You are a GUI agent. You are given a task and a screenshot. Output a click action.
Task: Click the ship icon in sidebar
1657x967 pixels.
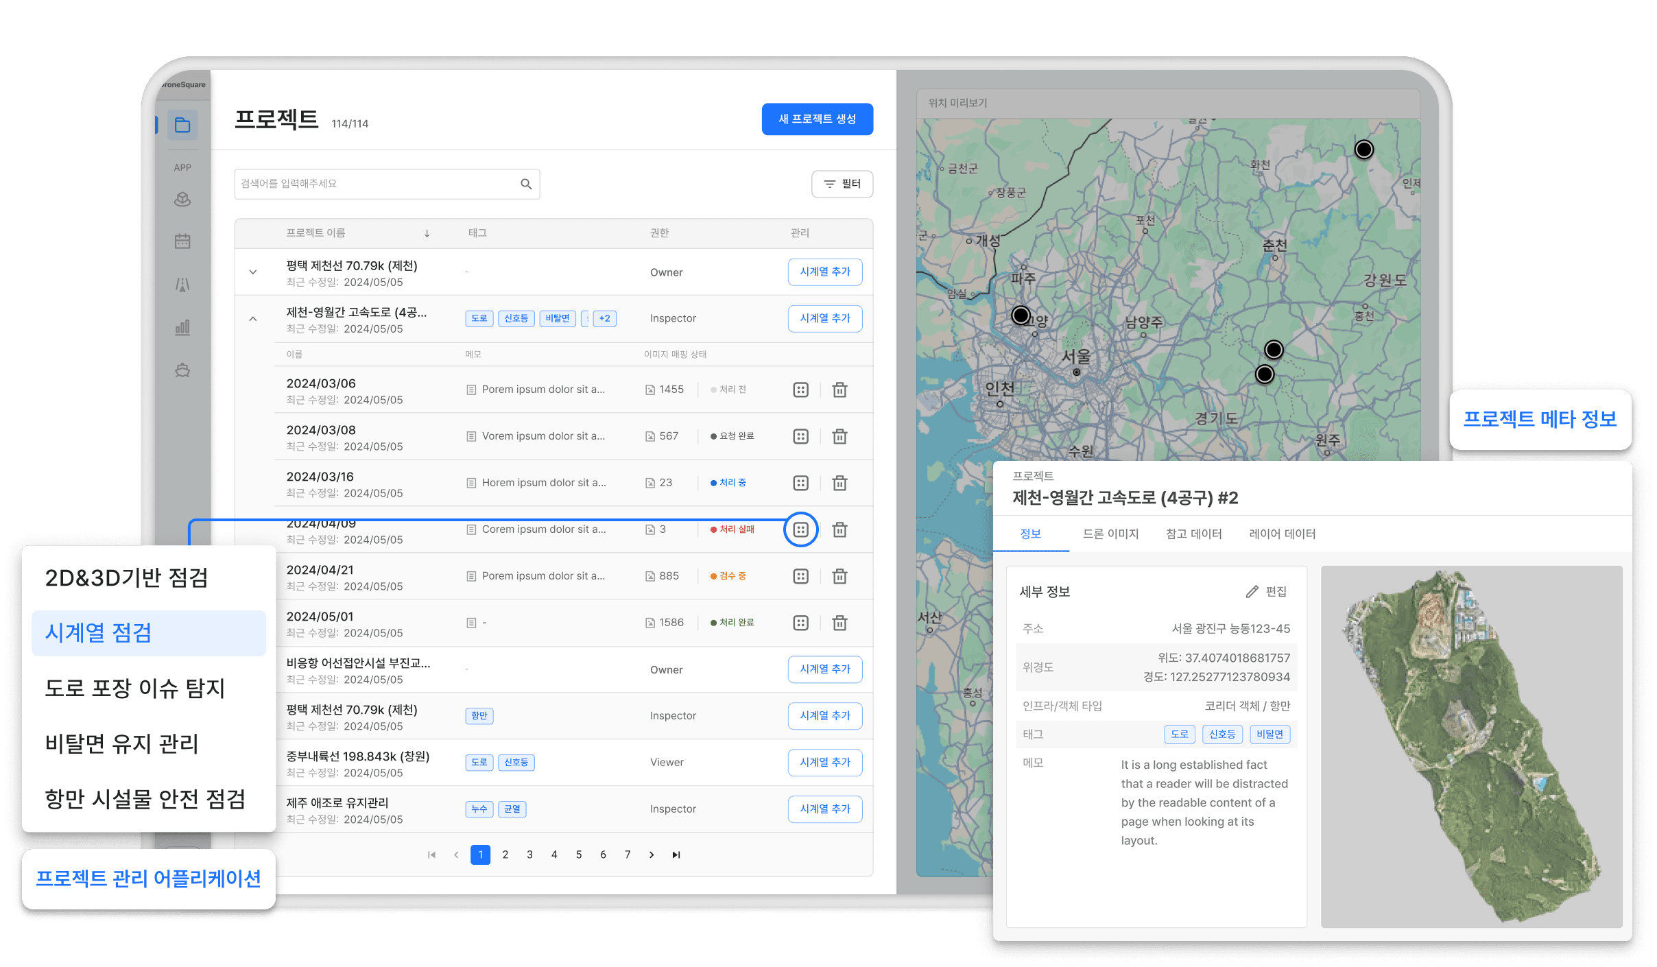(x=182, y=370)
